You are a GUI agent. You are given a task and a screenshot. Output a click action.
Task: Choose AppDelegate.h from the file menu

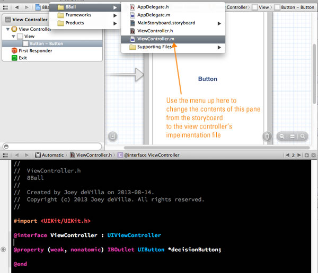pyautogui.click(x=173, y=7)
